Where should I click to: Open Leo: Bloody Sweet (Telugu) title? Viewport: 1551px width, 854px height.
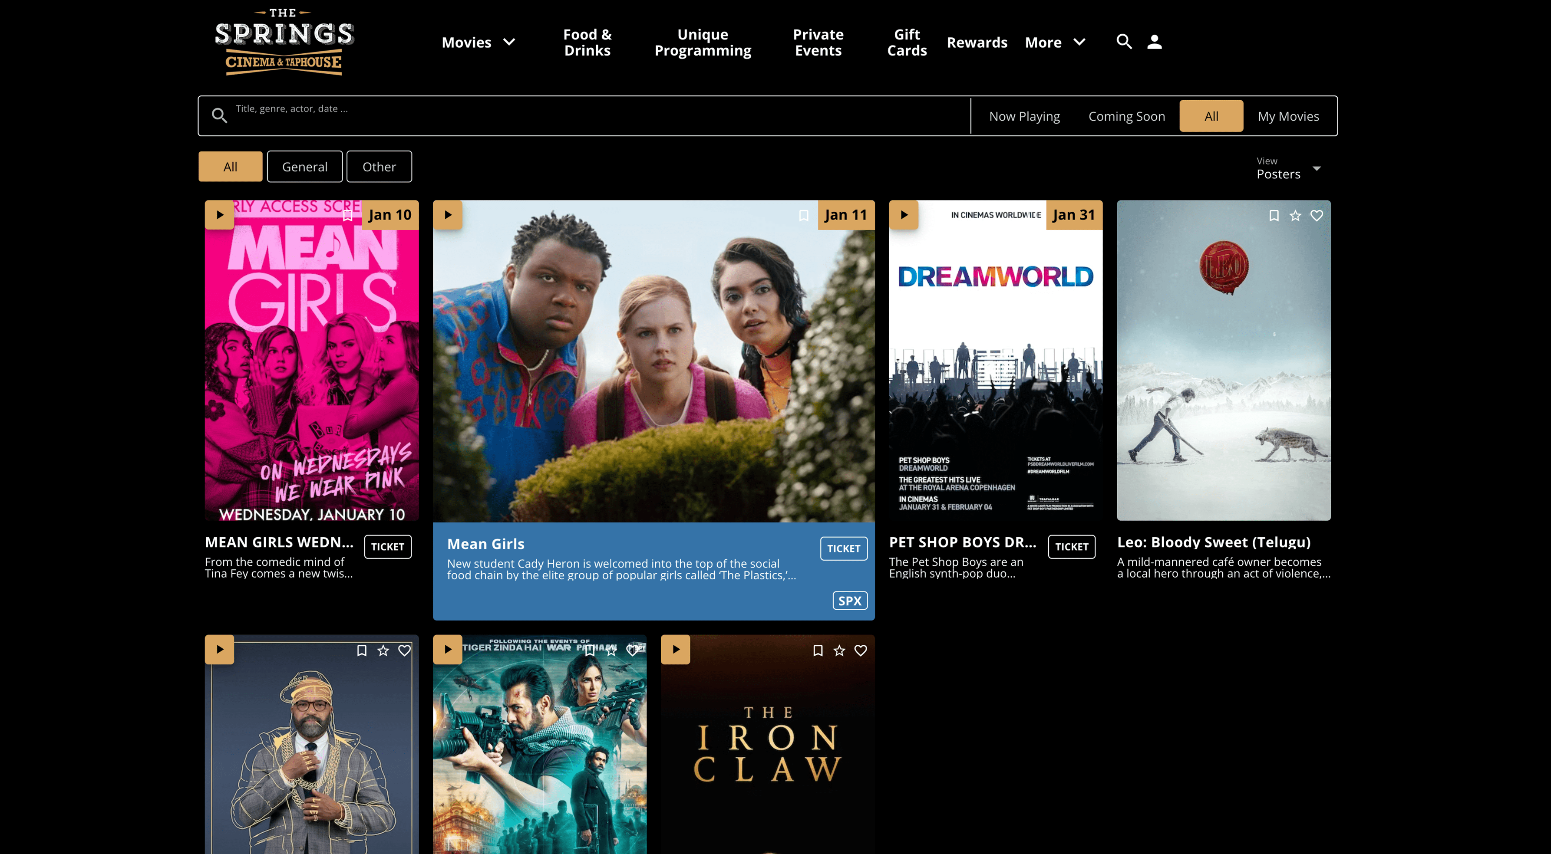tap(1213, 542)
